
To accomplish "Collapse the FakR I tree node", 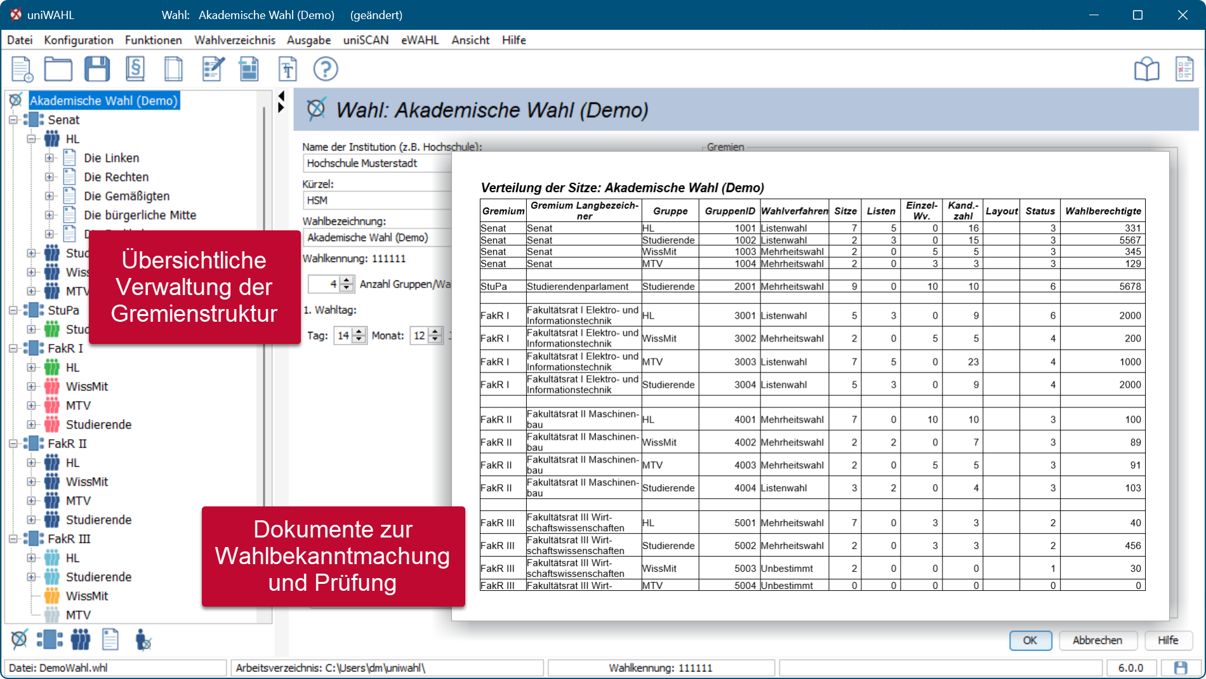I will tap(13, 348).
